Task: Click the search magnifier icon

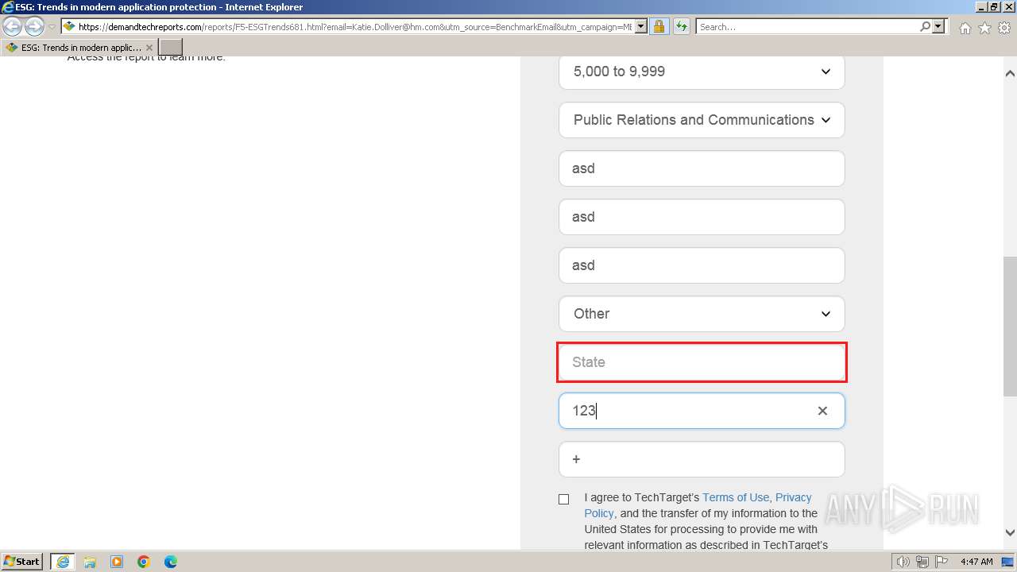Action: point(925,27)
